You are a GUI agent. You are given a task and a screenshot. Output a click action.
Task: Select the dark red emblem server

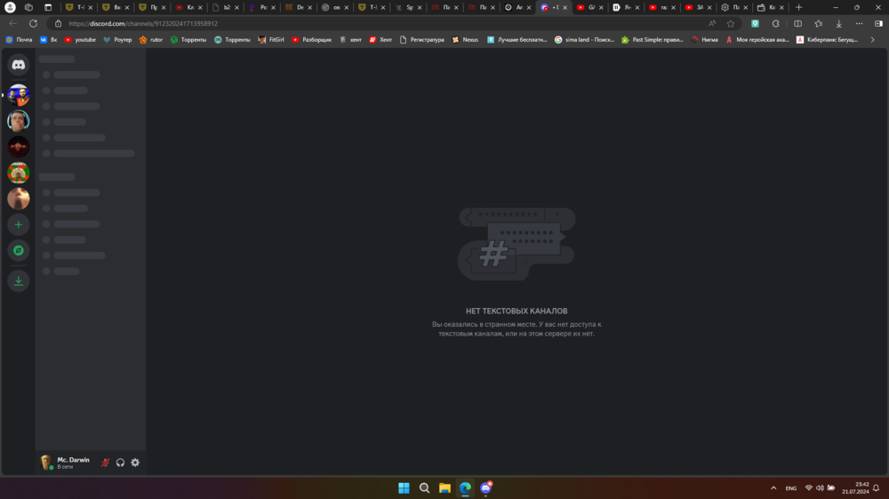pos(18,147)
